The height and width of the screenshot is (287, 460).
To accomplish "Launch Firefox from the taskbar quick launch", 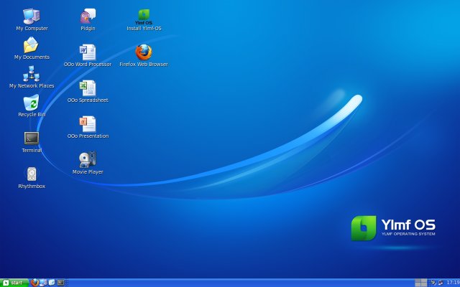I will coord(35,283).
